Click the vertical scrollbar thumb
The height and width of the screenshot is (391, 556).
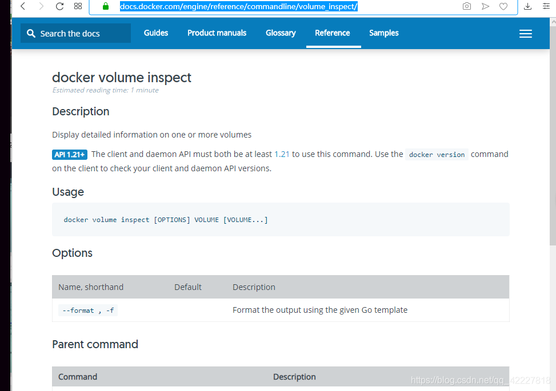[553, 136]
